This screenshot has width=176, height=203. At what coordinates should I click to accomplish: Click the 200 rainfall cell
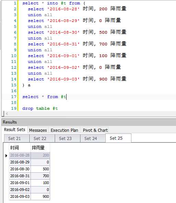[40, 155]
